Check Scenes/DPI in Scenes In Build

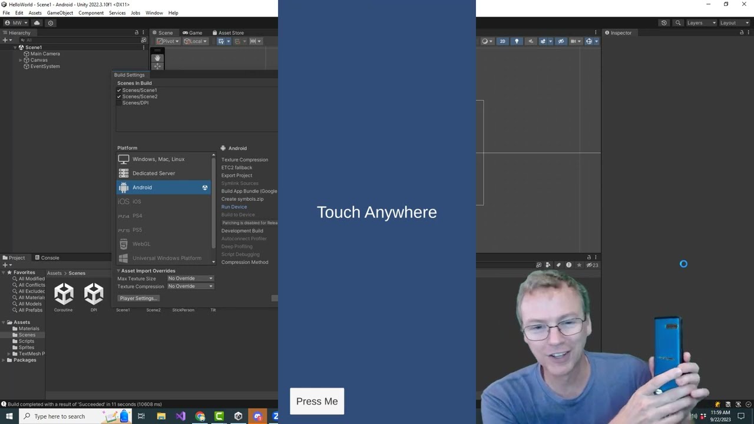tap(119, 103)
